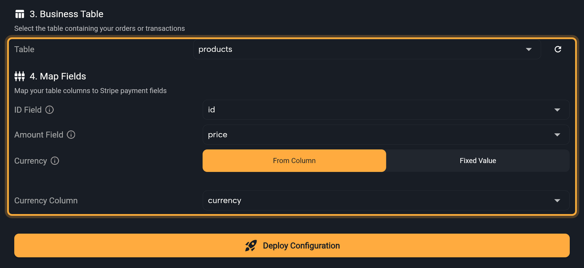The image size is (584, 268).
Task: Select the From Column currency option
Action: click(x=294, y=160)
